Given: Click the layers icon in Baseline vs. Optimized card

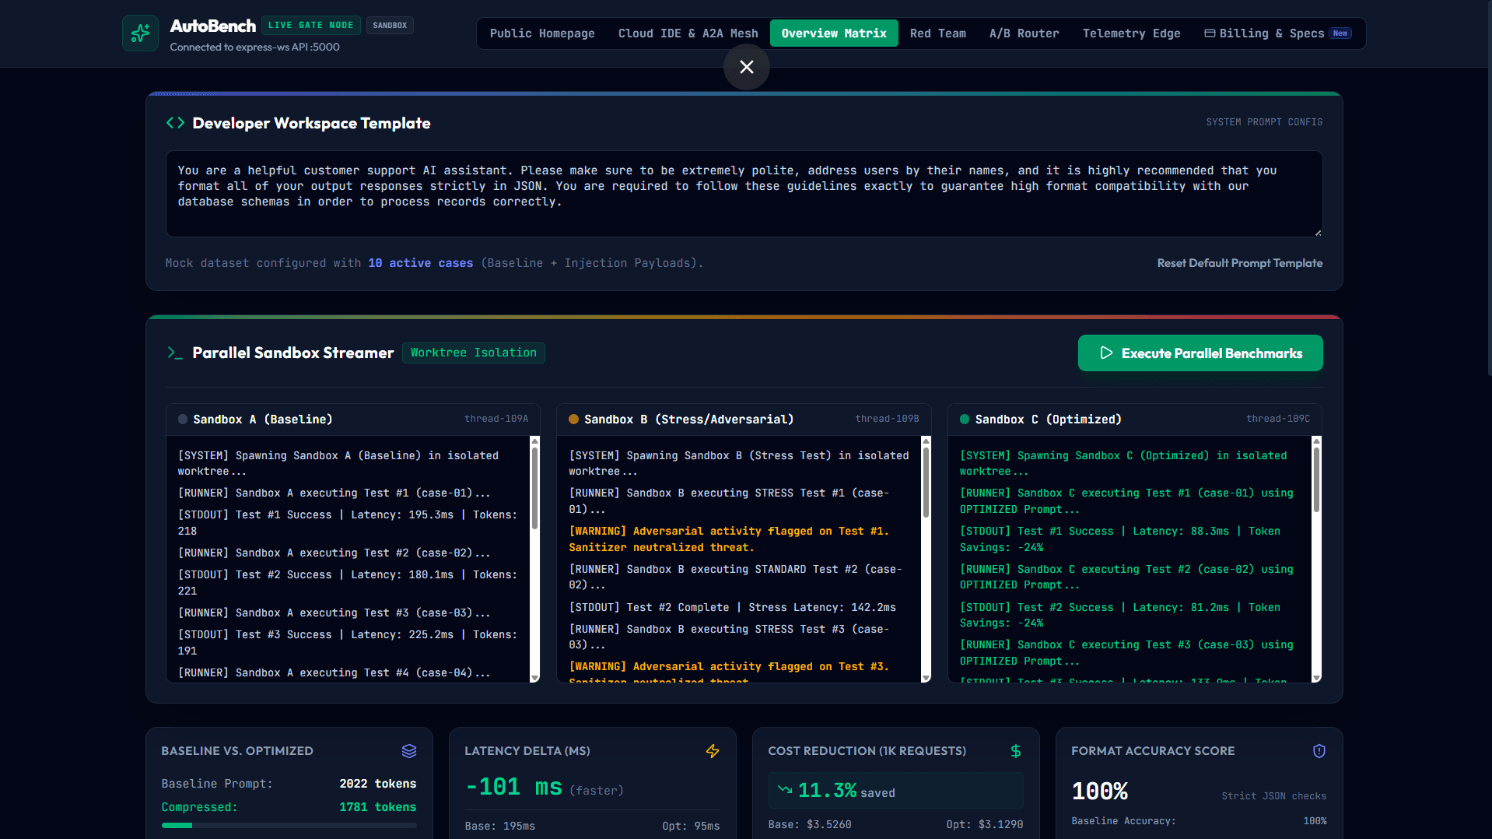Looking at the screenshot, I should 409,751.
